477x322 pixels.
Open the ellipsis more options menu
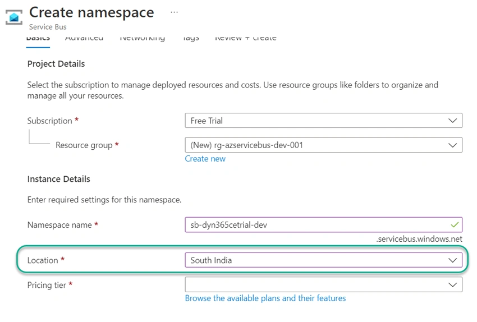tap(174, 12)
